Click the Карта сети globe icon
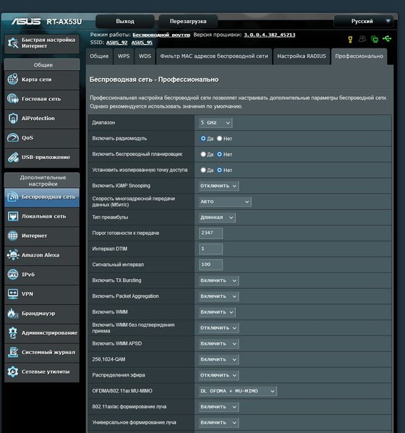This screenshot has height=433, width=405. coord(13,80)
